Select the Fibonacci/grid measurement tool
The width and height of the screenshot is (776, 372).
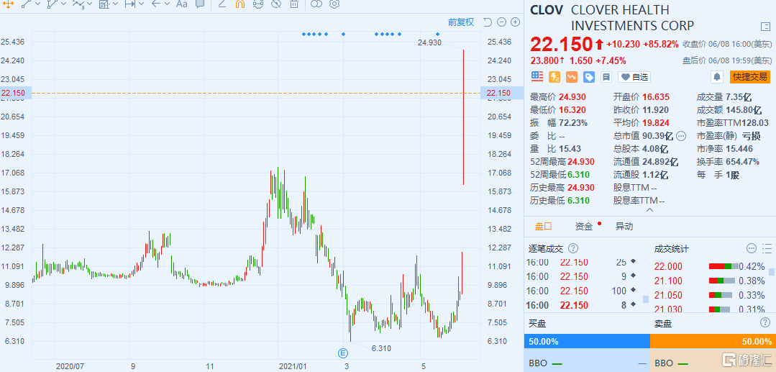click(x=104, y=4)
